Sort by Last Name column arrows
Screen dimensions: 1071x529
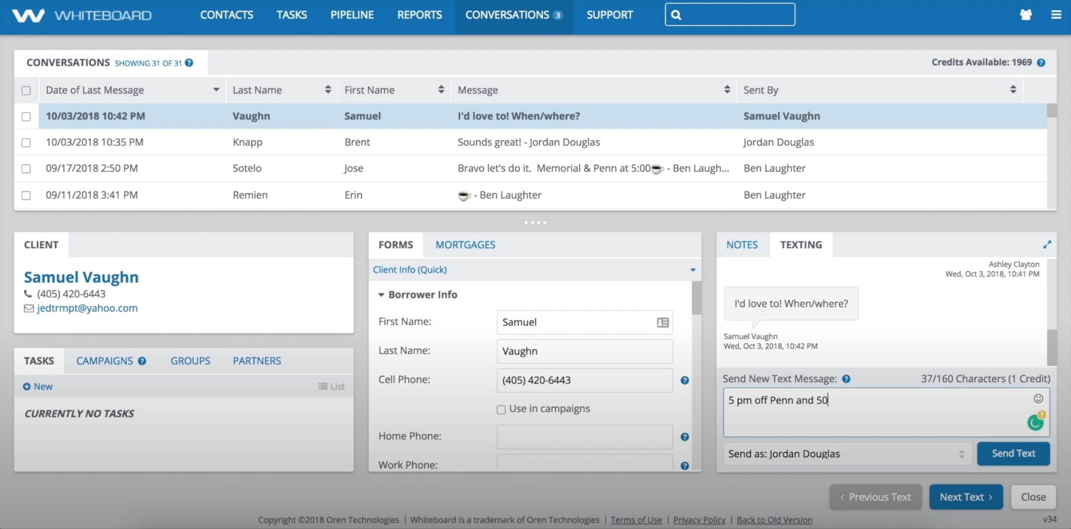point(328,89)
